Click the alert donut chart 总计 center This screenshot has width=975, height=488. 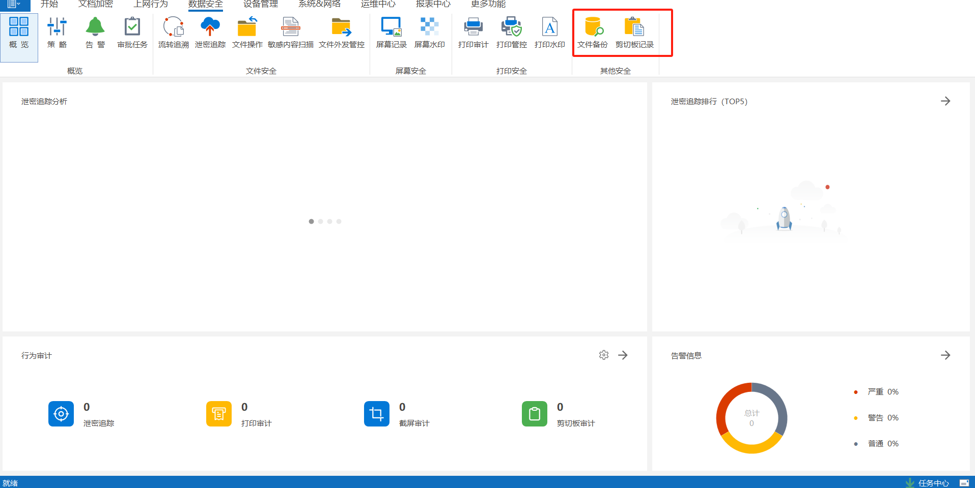[x=751, y=418]
